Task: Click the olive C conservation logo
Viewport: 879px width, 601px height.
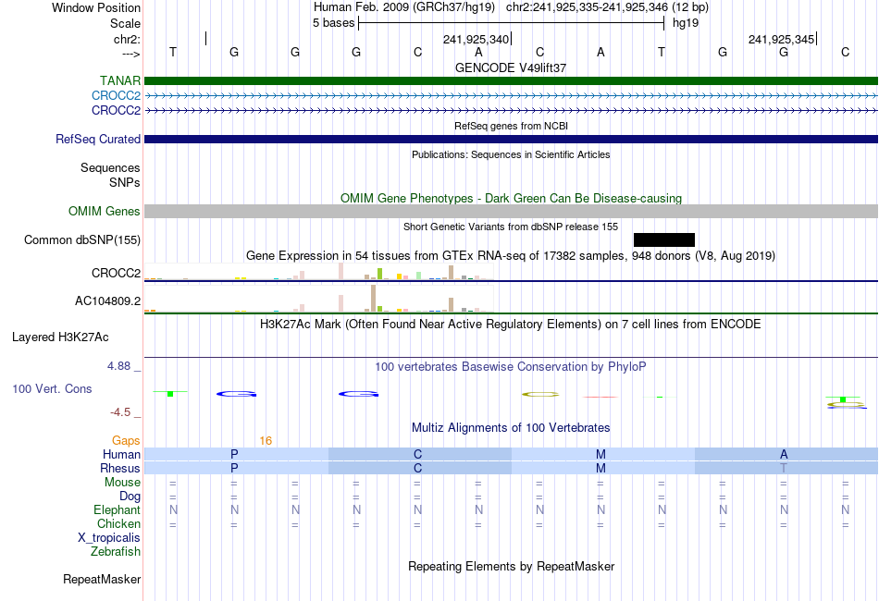Action: coord(540,395)
